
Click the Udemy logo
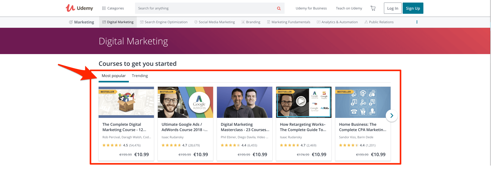79,8
